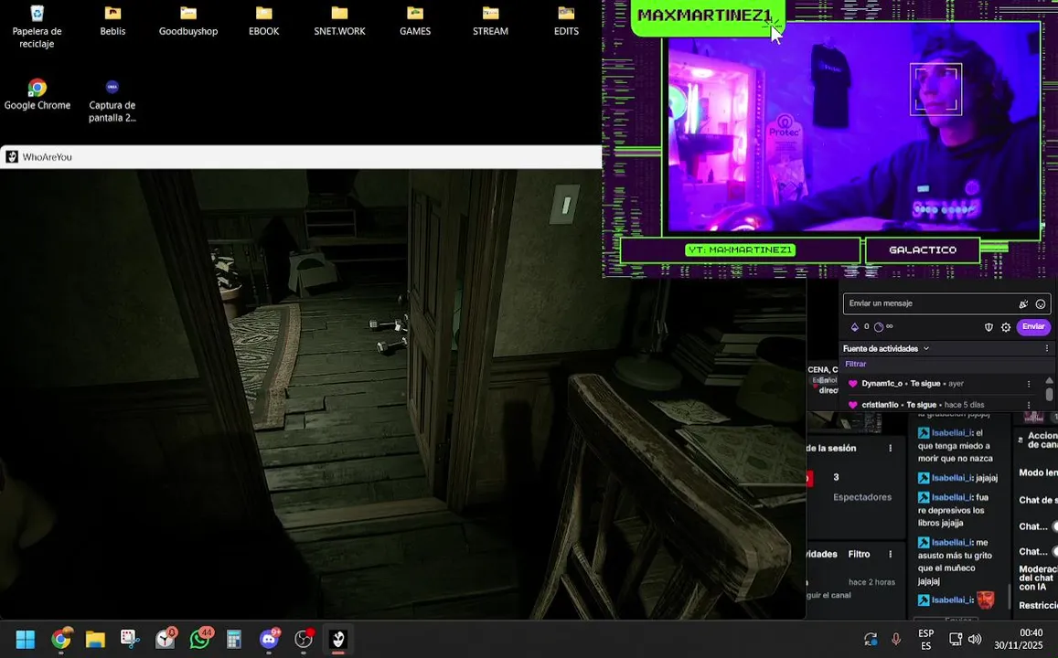Open the SNET.WORK desktop folder
The image size is (1058, 658).
[339, 21]
